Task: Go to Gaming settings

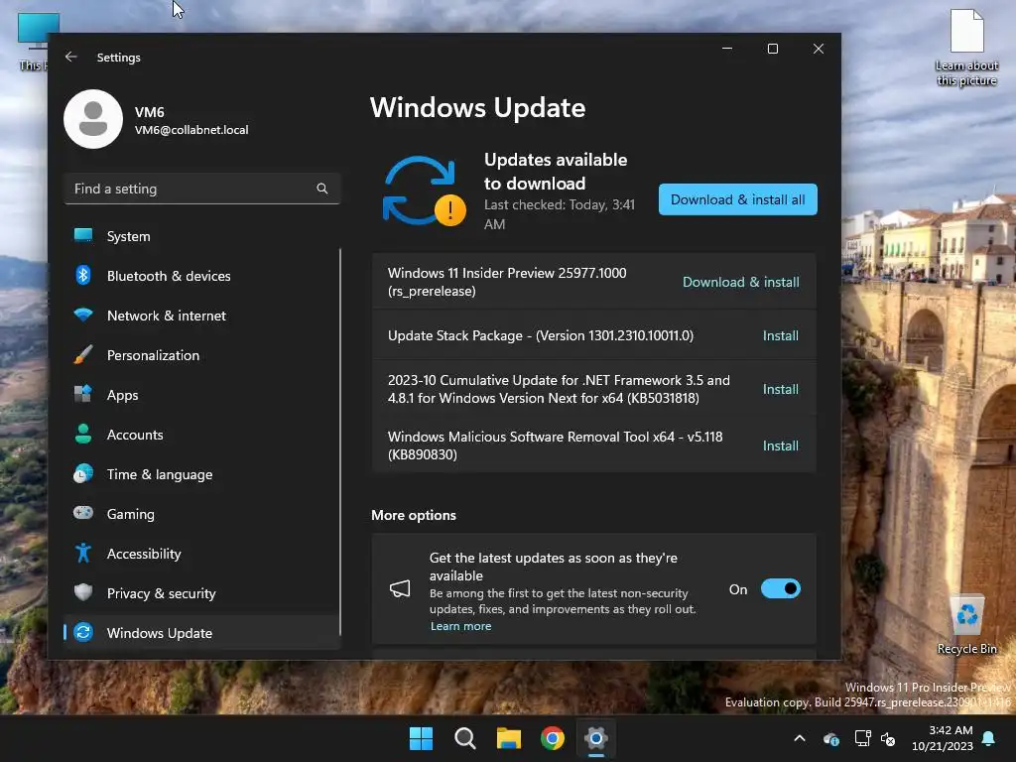Action: 201,514
